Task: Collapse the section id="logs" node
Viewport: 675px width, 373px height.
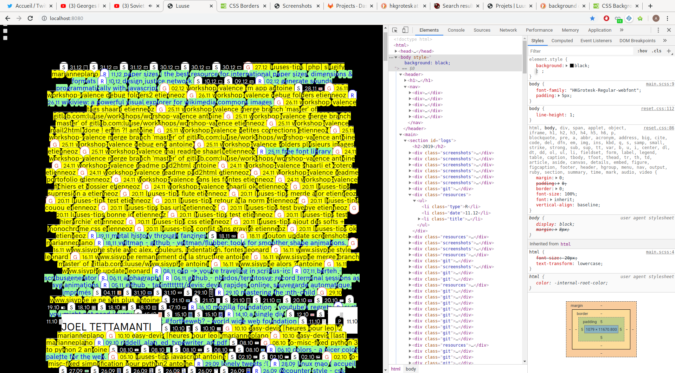Action: point(405,141)
